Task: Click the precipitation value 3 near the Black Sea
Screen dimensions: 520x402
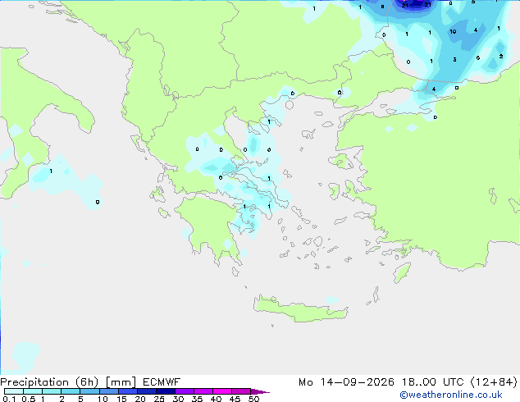Action: coord(454,59)
